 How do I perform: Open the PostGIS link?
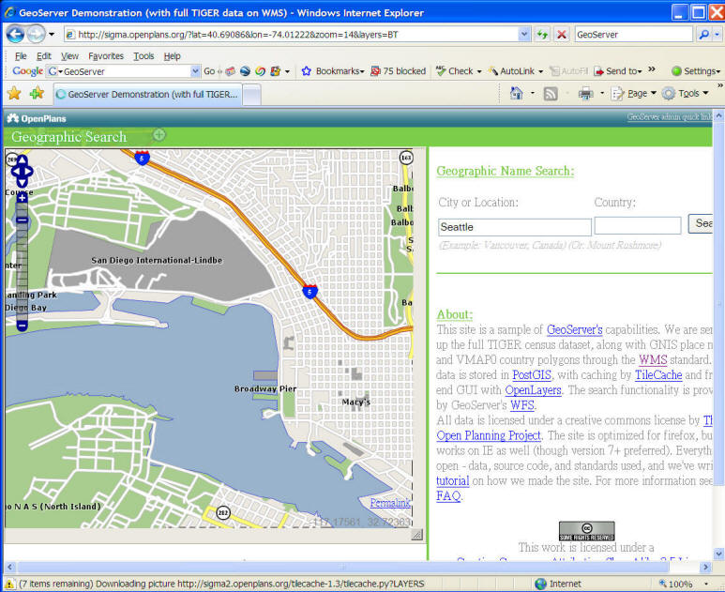pos(532,375)
